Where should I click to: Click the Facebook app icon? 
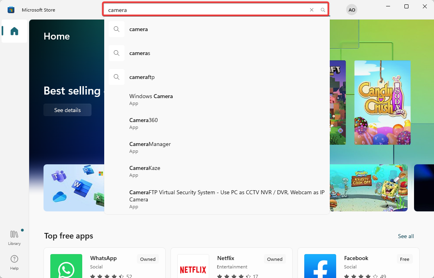320,266
